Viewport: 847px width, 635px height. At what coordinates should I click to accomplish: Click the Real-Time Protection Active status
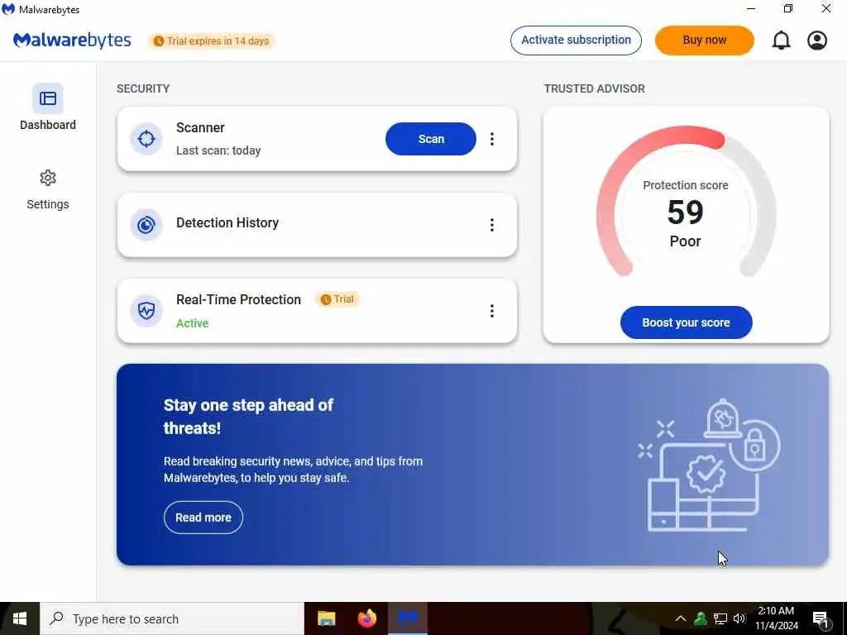point(192,323)
